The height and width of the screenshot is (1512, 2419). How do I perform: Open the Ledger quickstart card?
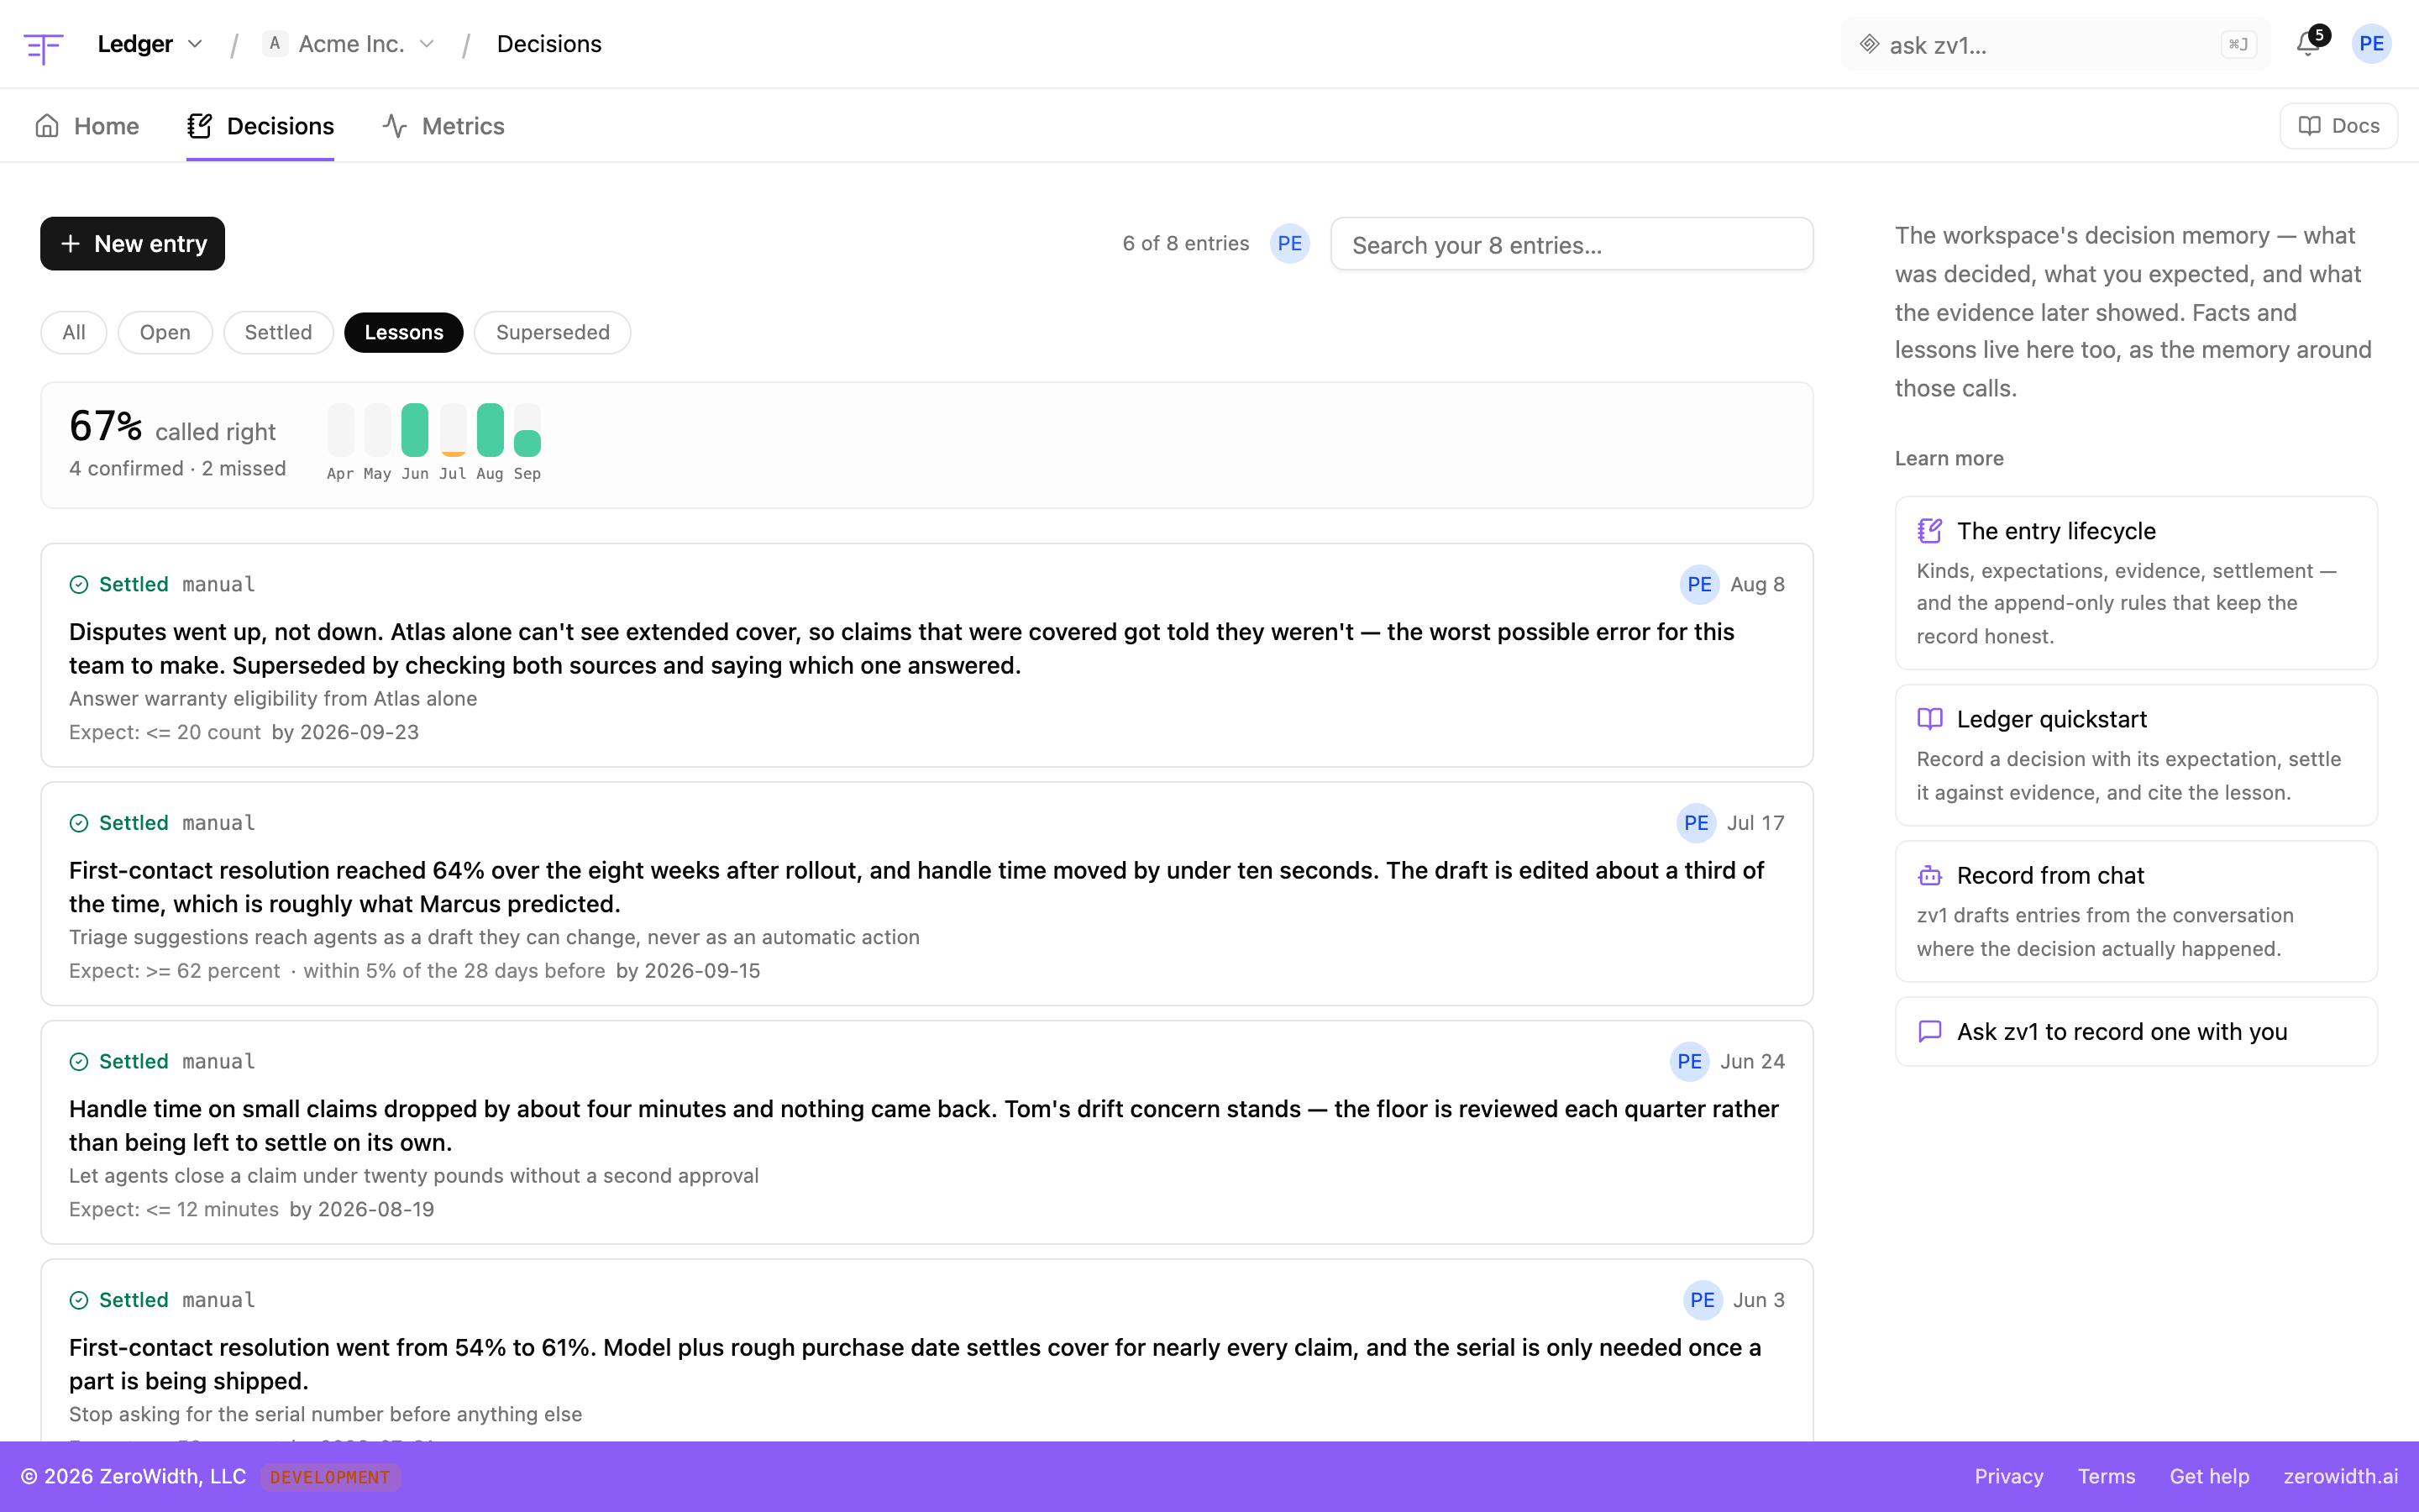tap(2136, 755)
